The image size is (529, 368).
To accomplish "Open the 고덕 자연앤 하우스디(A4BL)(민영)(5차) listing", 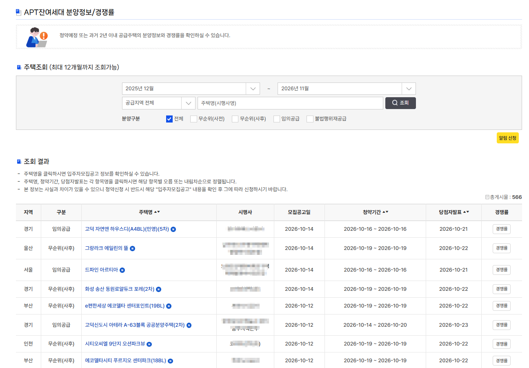I will pos(127,229).
